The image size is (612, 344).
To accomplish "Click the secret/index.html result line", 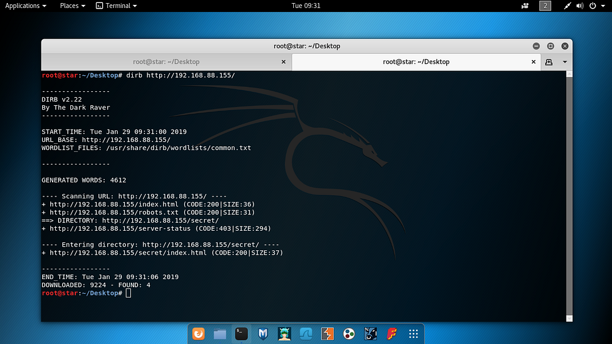I will click(x=162, y=253).
